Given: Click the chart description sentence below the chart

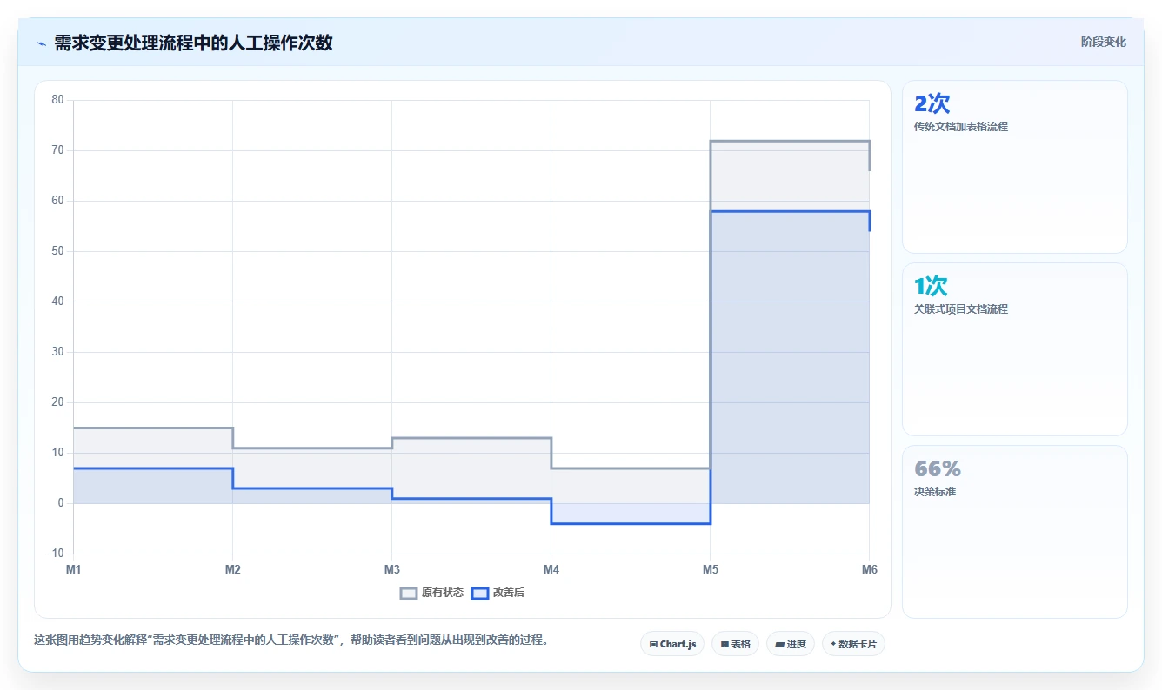Looking at the screenshot, I should (291, 640).
